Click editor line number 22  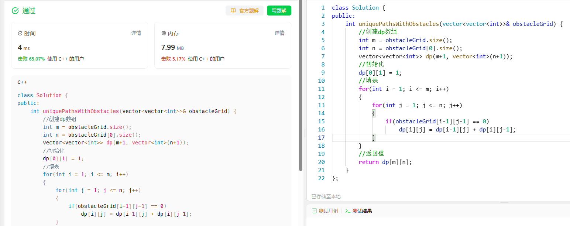click(x=321, y=178)
